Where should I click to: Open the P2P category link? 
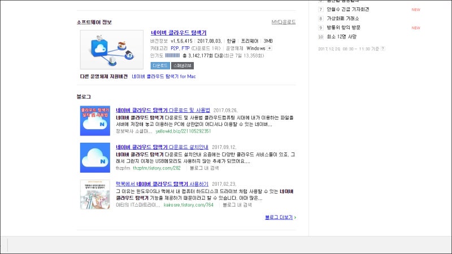tap(175, 49)
